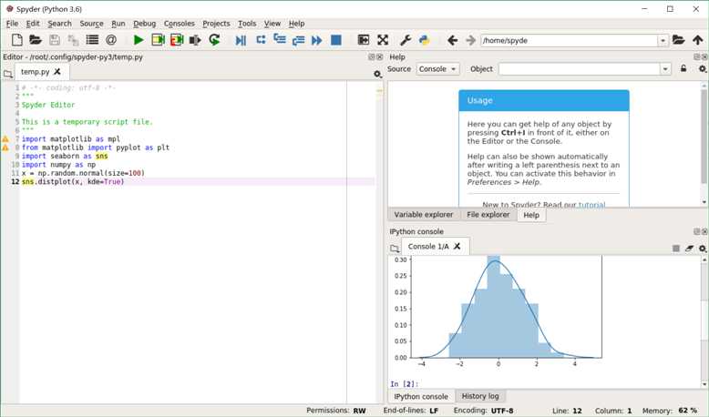Toggle fullscreen mode icon
The width and height of the screenshot is (709, 417).
point(383,40)
